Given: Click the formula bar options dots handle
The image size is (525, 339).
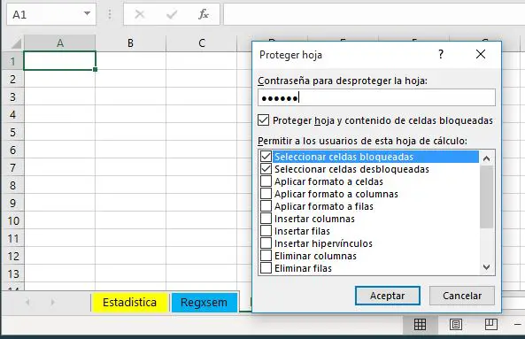Looking at the screenshot, I should click(110, 14).
